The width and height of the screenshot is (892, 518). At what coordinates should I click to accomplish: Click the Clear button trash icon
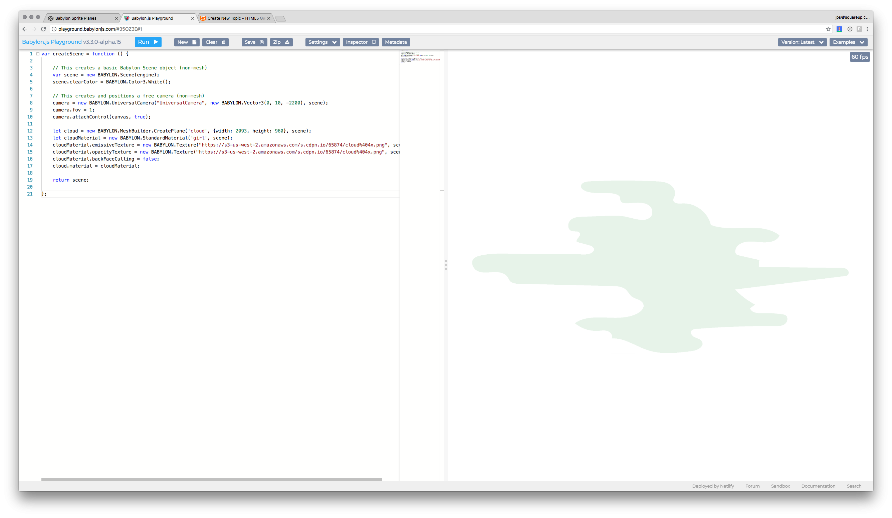(x=224, y=42)
